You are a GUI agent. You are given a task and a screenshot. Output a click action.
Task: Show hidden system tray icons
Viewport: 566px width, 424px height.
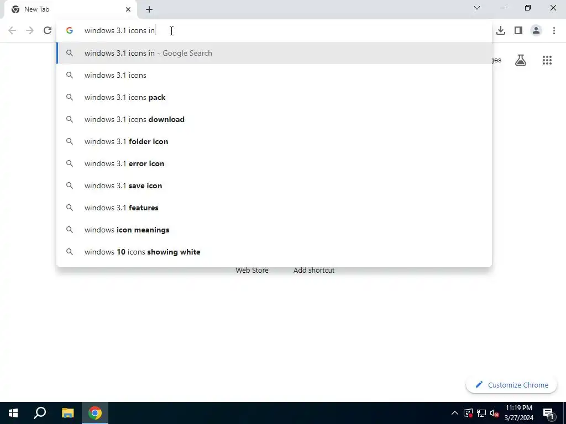coord(455,413)
